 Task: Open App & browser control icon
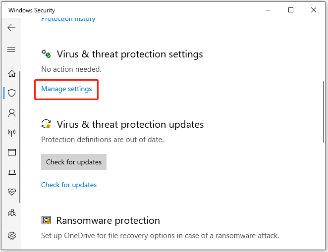pyautogui.click(x=12, y=152)
